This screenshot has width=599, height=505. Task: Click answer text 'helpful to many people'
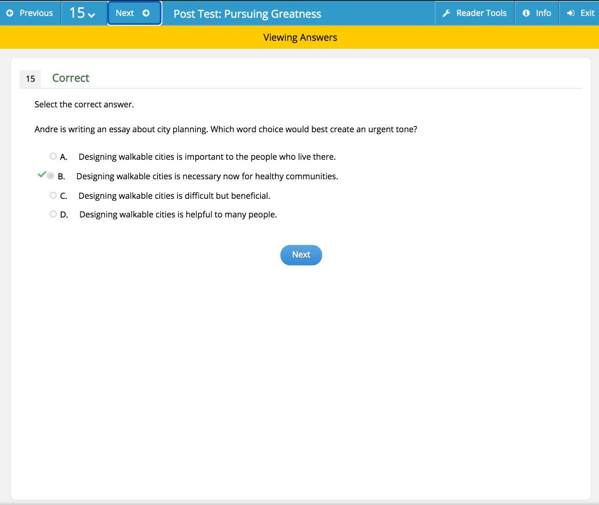click(231, 215)
